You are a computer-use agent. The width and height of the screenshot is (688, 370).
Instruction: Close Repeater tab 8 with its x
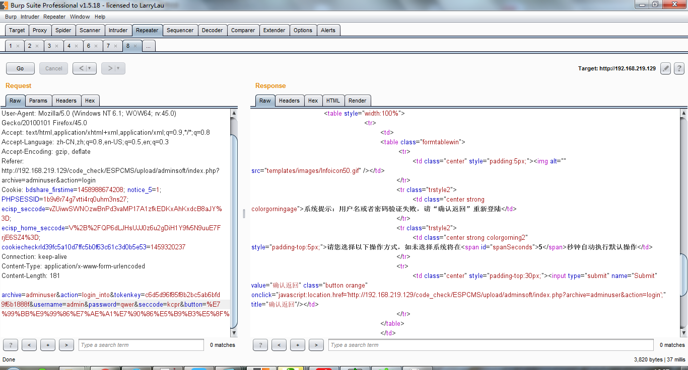(x=135, y=46)
